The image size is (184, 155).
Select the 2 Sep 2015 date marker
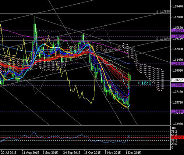point(50,152)
